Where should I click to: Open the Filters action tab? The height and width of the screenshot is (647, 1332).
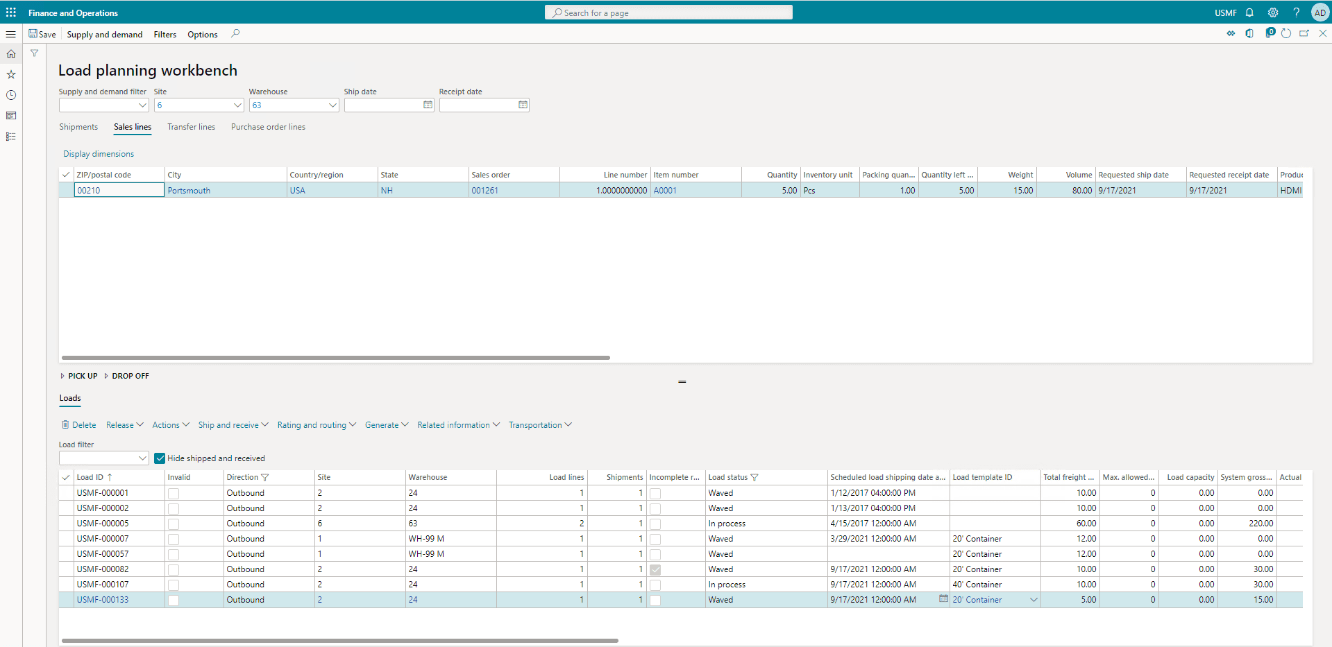165,34
